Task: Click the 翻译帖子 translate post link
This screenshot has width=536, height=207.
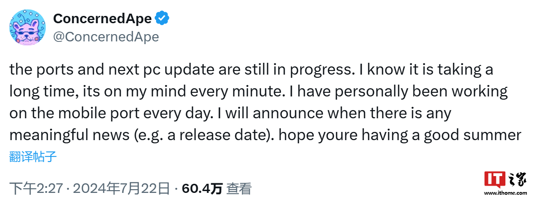Action: click(x=32, y=157)
